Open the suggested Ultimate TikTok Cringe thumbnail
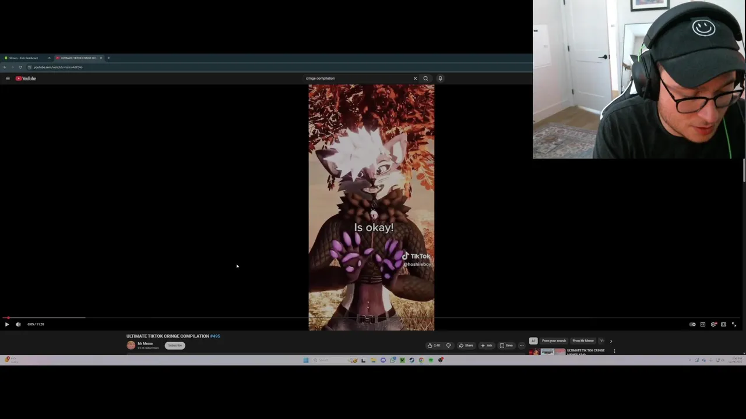Screen dimensions: 746x419 [x=547, y=351]
